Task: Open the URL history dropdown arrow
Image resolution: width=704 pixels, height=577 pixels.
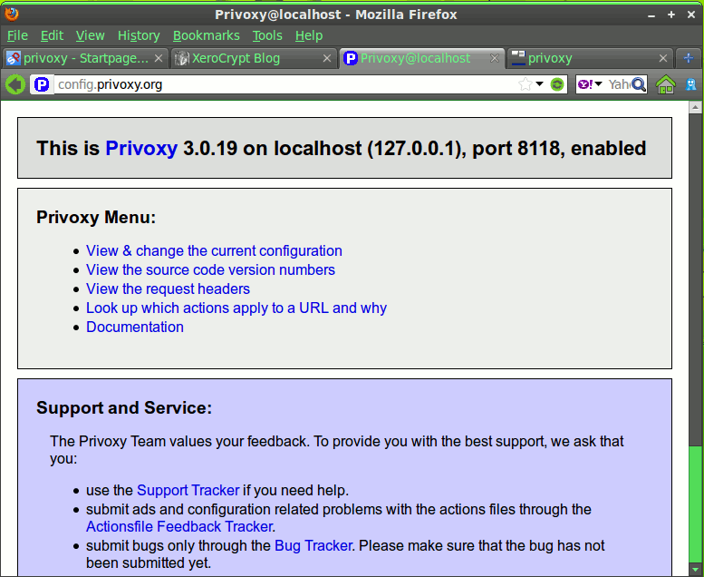Action: [540, 84]
